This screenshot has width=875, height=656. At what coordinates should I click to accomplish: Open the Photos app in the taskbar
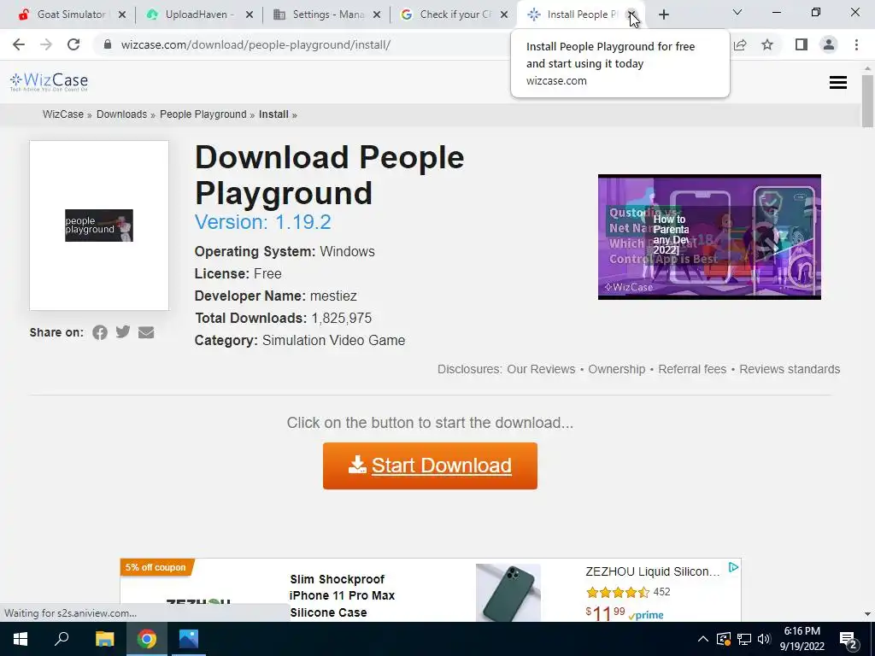click(x=189, y=639)
